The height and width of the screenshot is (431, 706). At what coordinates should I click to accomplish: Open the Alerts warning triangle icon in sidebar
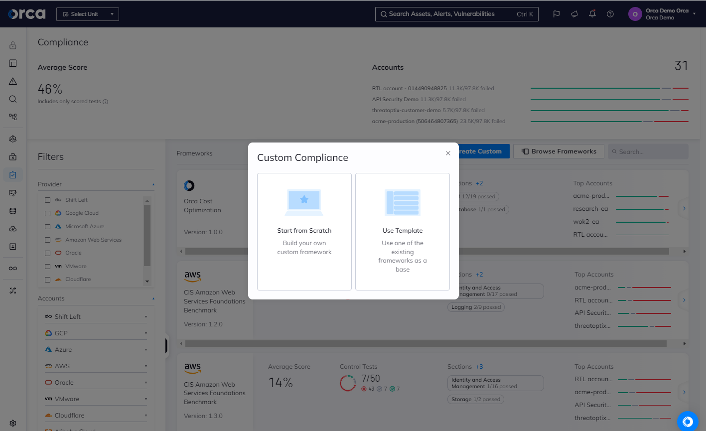(x=12, y=81)
